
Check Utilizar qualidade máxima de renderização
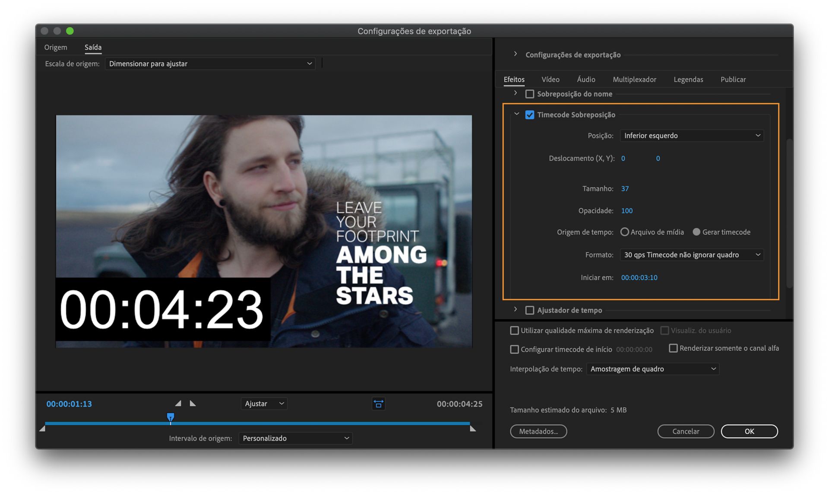point(515,330)
